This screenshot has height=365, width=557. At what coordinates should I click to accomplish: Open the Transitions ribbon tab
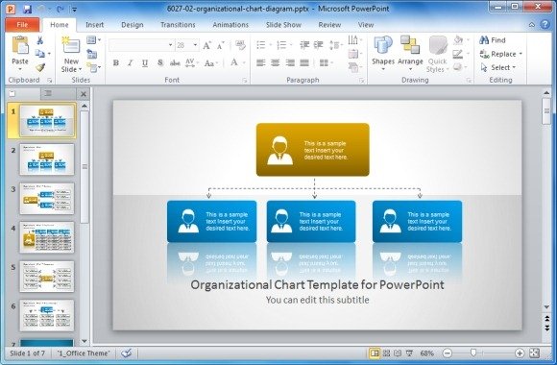(x=178, y=25)
